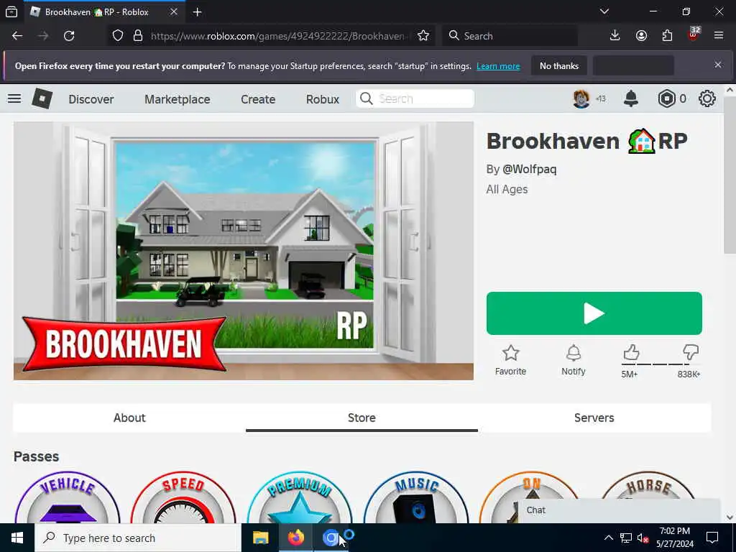Image resolution: width=736 pixels, height=552 pixels.
Task: Click the Windows taskbar search box
Action: click(x=137, y=538)
